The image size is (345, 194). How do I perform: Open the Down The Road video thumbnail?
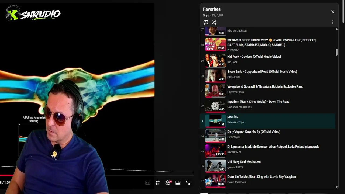pyautogui.click(x=215, y=106)
